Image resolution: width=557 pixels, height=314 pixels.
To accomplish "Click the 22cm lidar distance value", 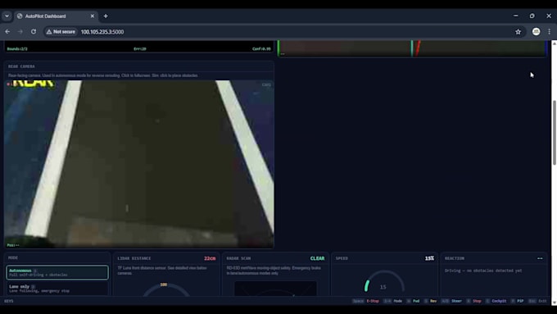I will pyautogui.click(x=210, y=258).
